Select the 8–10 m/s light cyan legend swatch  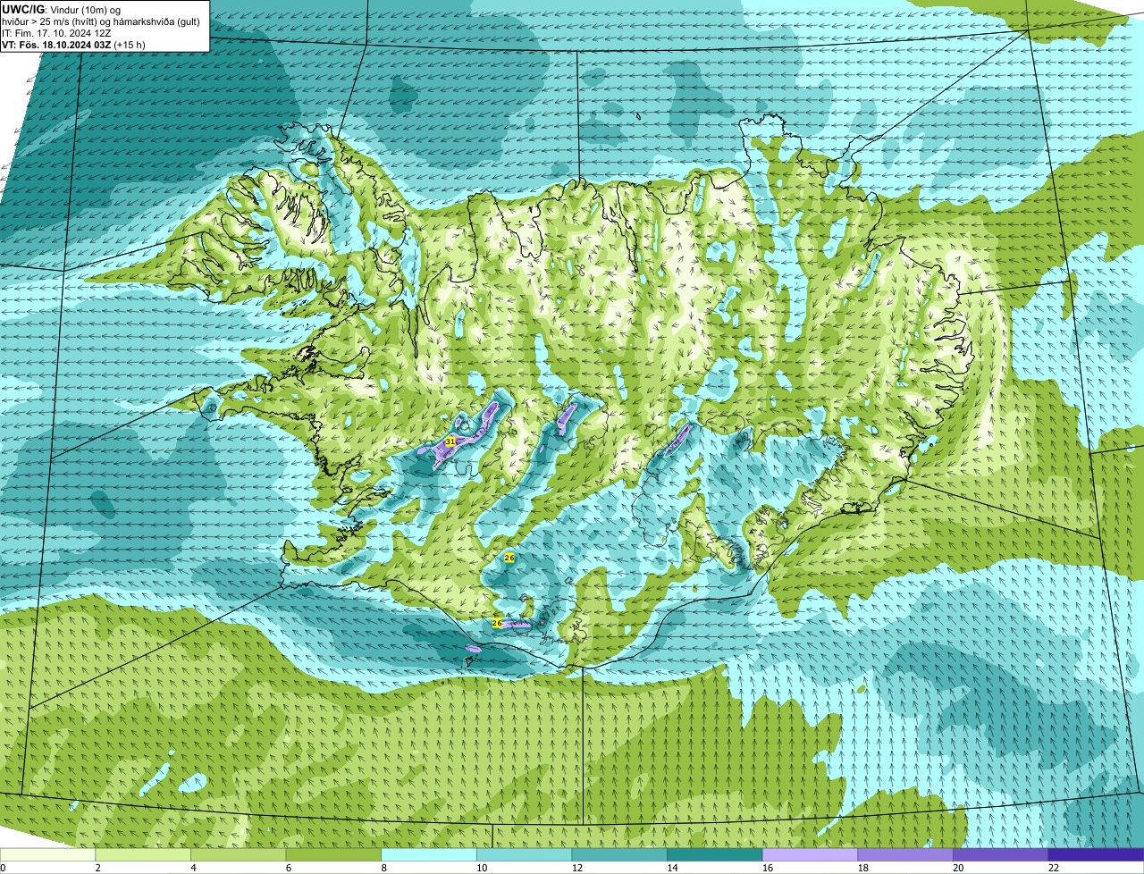pyautogui.click(x=429, y=854)
